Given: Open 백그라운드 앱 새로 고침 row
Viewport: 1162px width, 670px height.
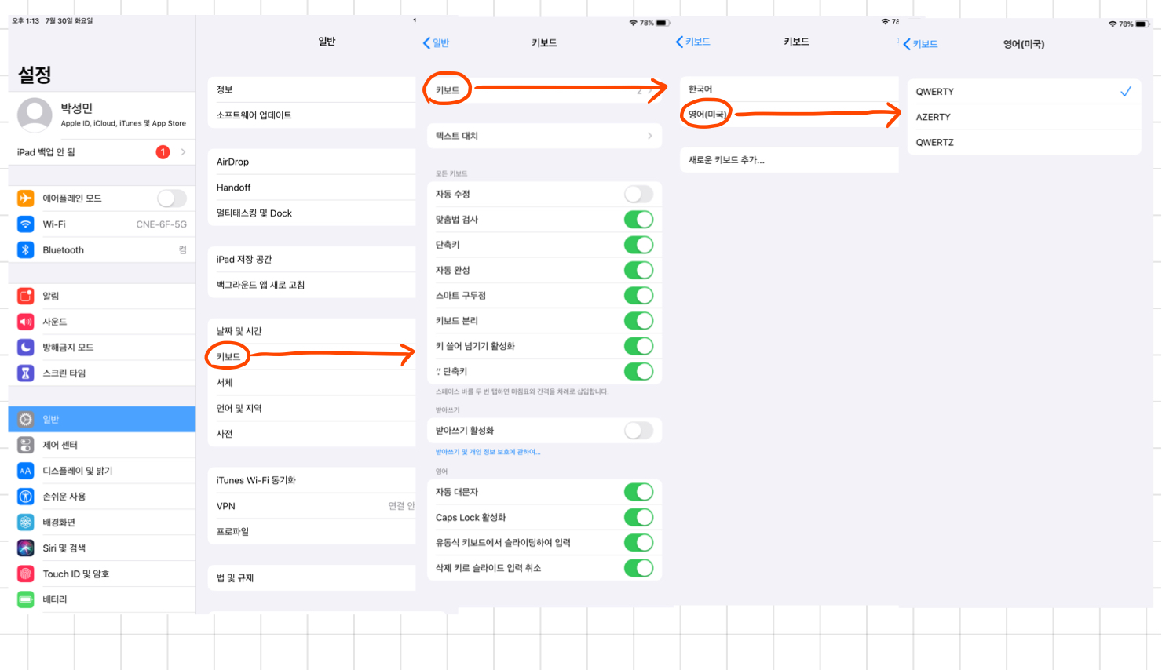Looking at the screenshot, I should point(312,285).
